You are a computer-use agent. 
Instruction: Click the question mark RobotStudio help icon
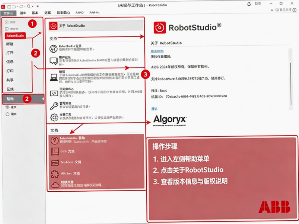coord(54,141)
